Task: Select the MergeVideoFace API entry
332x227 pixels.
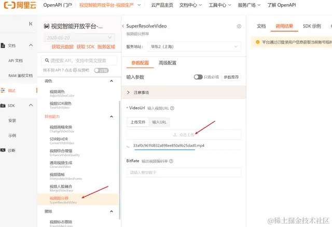Action: pyautogui.click(x=61, y=188)
